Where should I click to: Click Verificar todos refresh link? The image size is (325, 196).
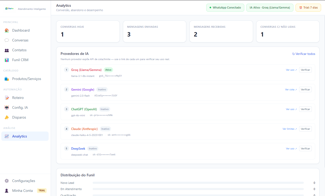click(x=304, y=54)
